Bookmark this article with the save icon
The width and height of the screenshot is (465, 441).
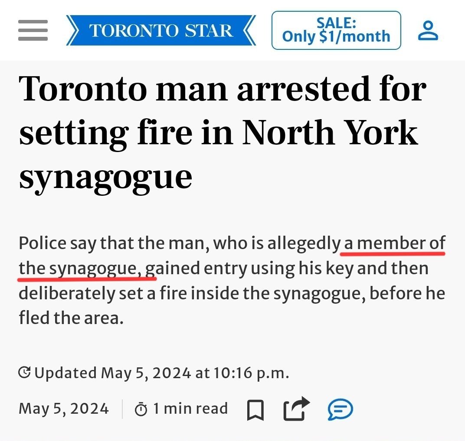[255, 410]
